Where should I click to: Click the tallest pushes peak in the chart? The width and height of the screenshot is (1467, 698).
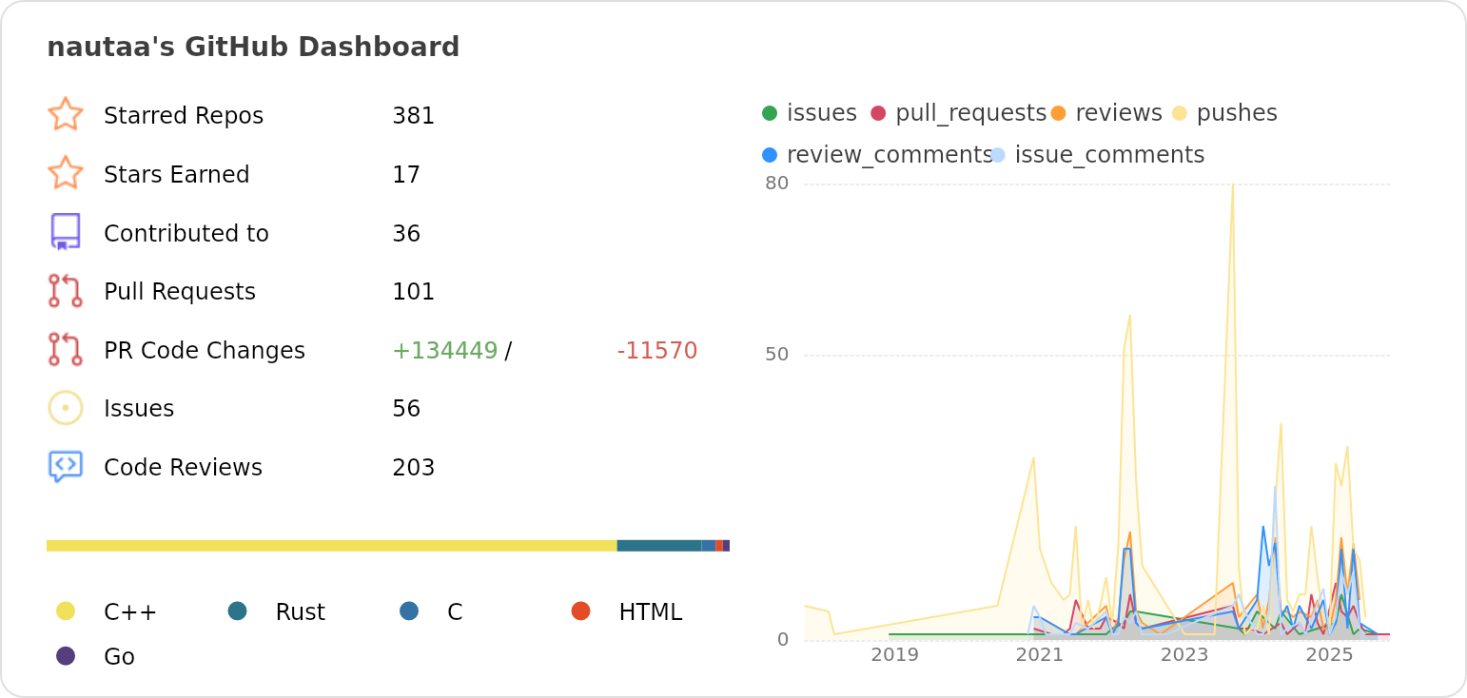coord(1234,186)
